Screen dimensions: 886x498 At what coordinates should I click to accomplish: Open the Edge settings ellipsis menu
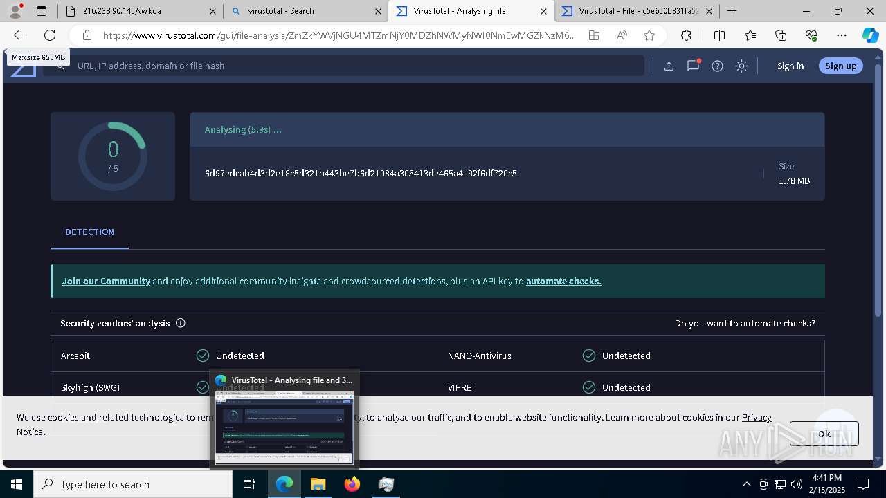842,35
